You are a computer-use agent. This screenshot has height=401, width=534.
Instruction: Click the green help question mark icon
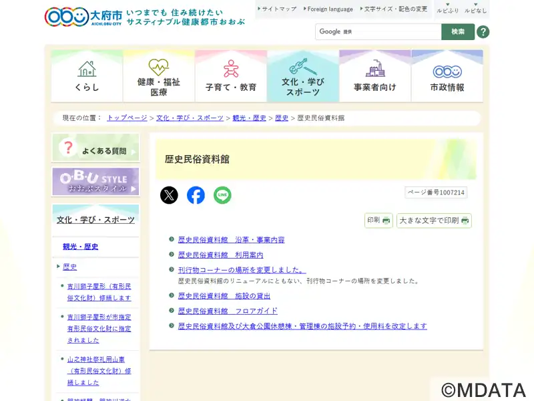[x=483, y=32]
